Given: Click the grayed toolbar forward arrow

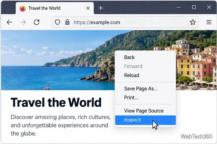Looking at the screenshot, I should [x=23, y=22].
